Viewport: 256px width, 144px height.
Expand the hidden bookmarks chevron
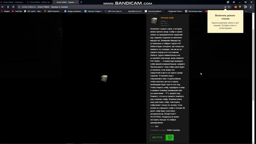(246, 11)
